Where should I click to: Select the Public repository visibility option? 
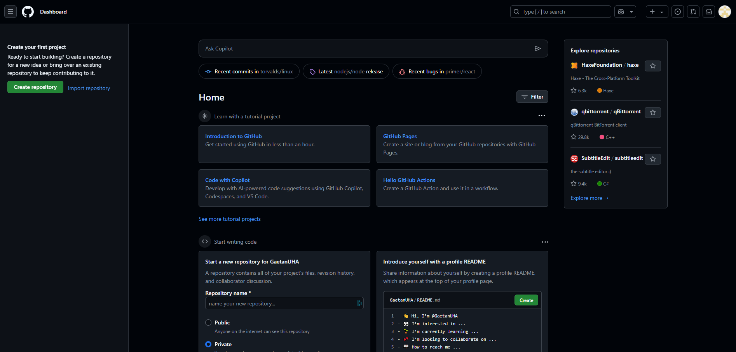point(209,323)
